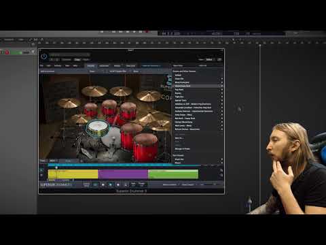
Task: Expand submenu arrow beside Tight/Dry
Action: coord(221,97)
